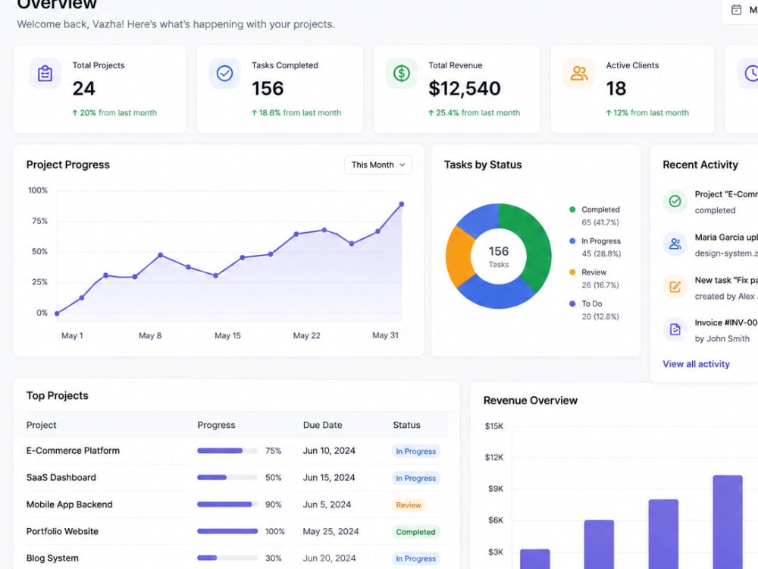This screenshot has width=758, height=569.
Task: Click the May 31 data point on progress chart
Action: tap(401, 204)
